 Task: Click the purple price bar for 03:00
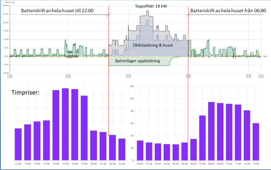167,152
